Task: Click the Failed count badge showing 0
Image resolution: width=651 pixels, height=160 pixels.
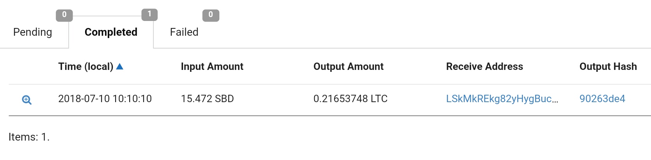Action: click(x=211, y=15)
